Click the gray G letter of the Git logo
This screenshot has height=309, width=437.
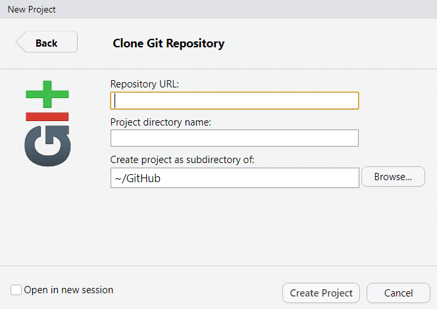pyautogui.click(x=46, y=145)
